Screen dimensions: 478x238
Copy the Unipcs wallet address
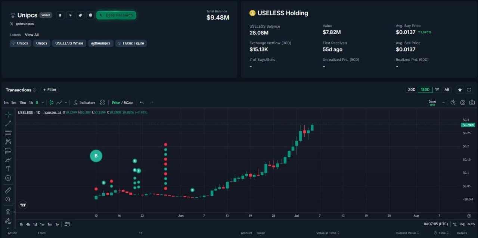click(60, 15)
